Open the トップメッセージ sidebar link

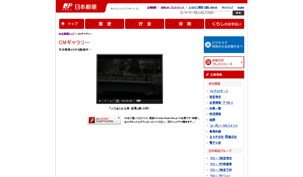[219, 91]
